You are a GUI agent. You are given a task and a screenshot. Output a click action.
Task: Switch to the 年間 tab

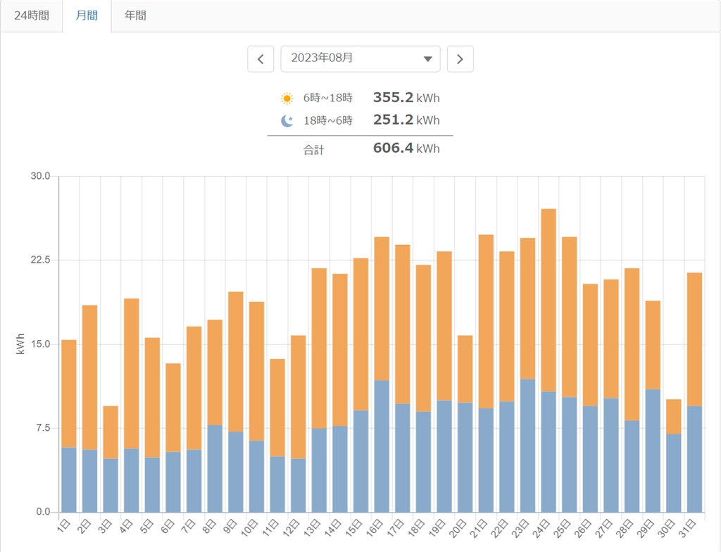click(x=135, y=15)
